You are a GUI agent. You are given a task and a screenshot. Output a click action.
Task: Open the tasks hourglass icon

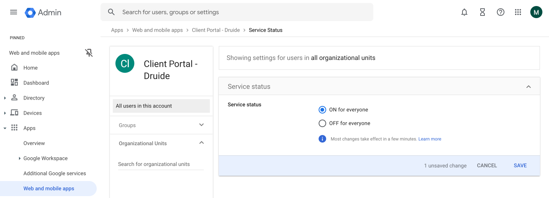click(x=483, y=12)
